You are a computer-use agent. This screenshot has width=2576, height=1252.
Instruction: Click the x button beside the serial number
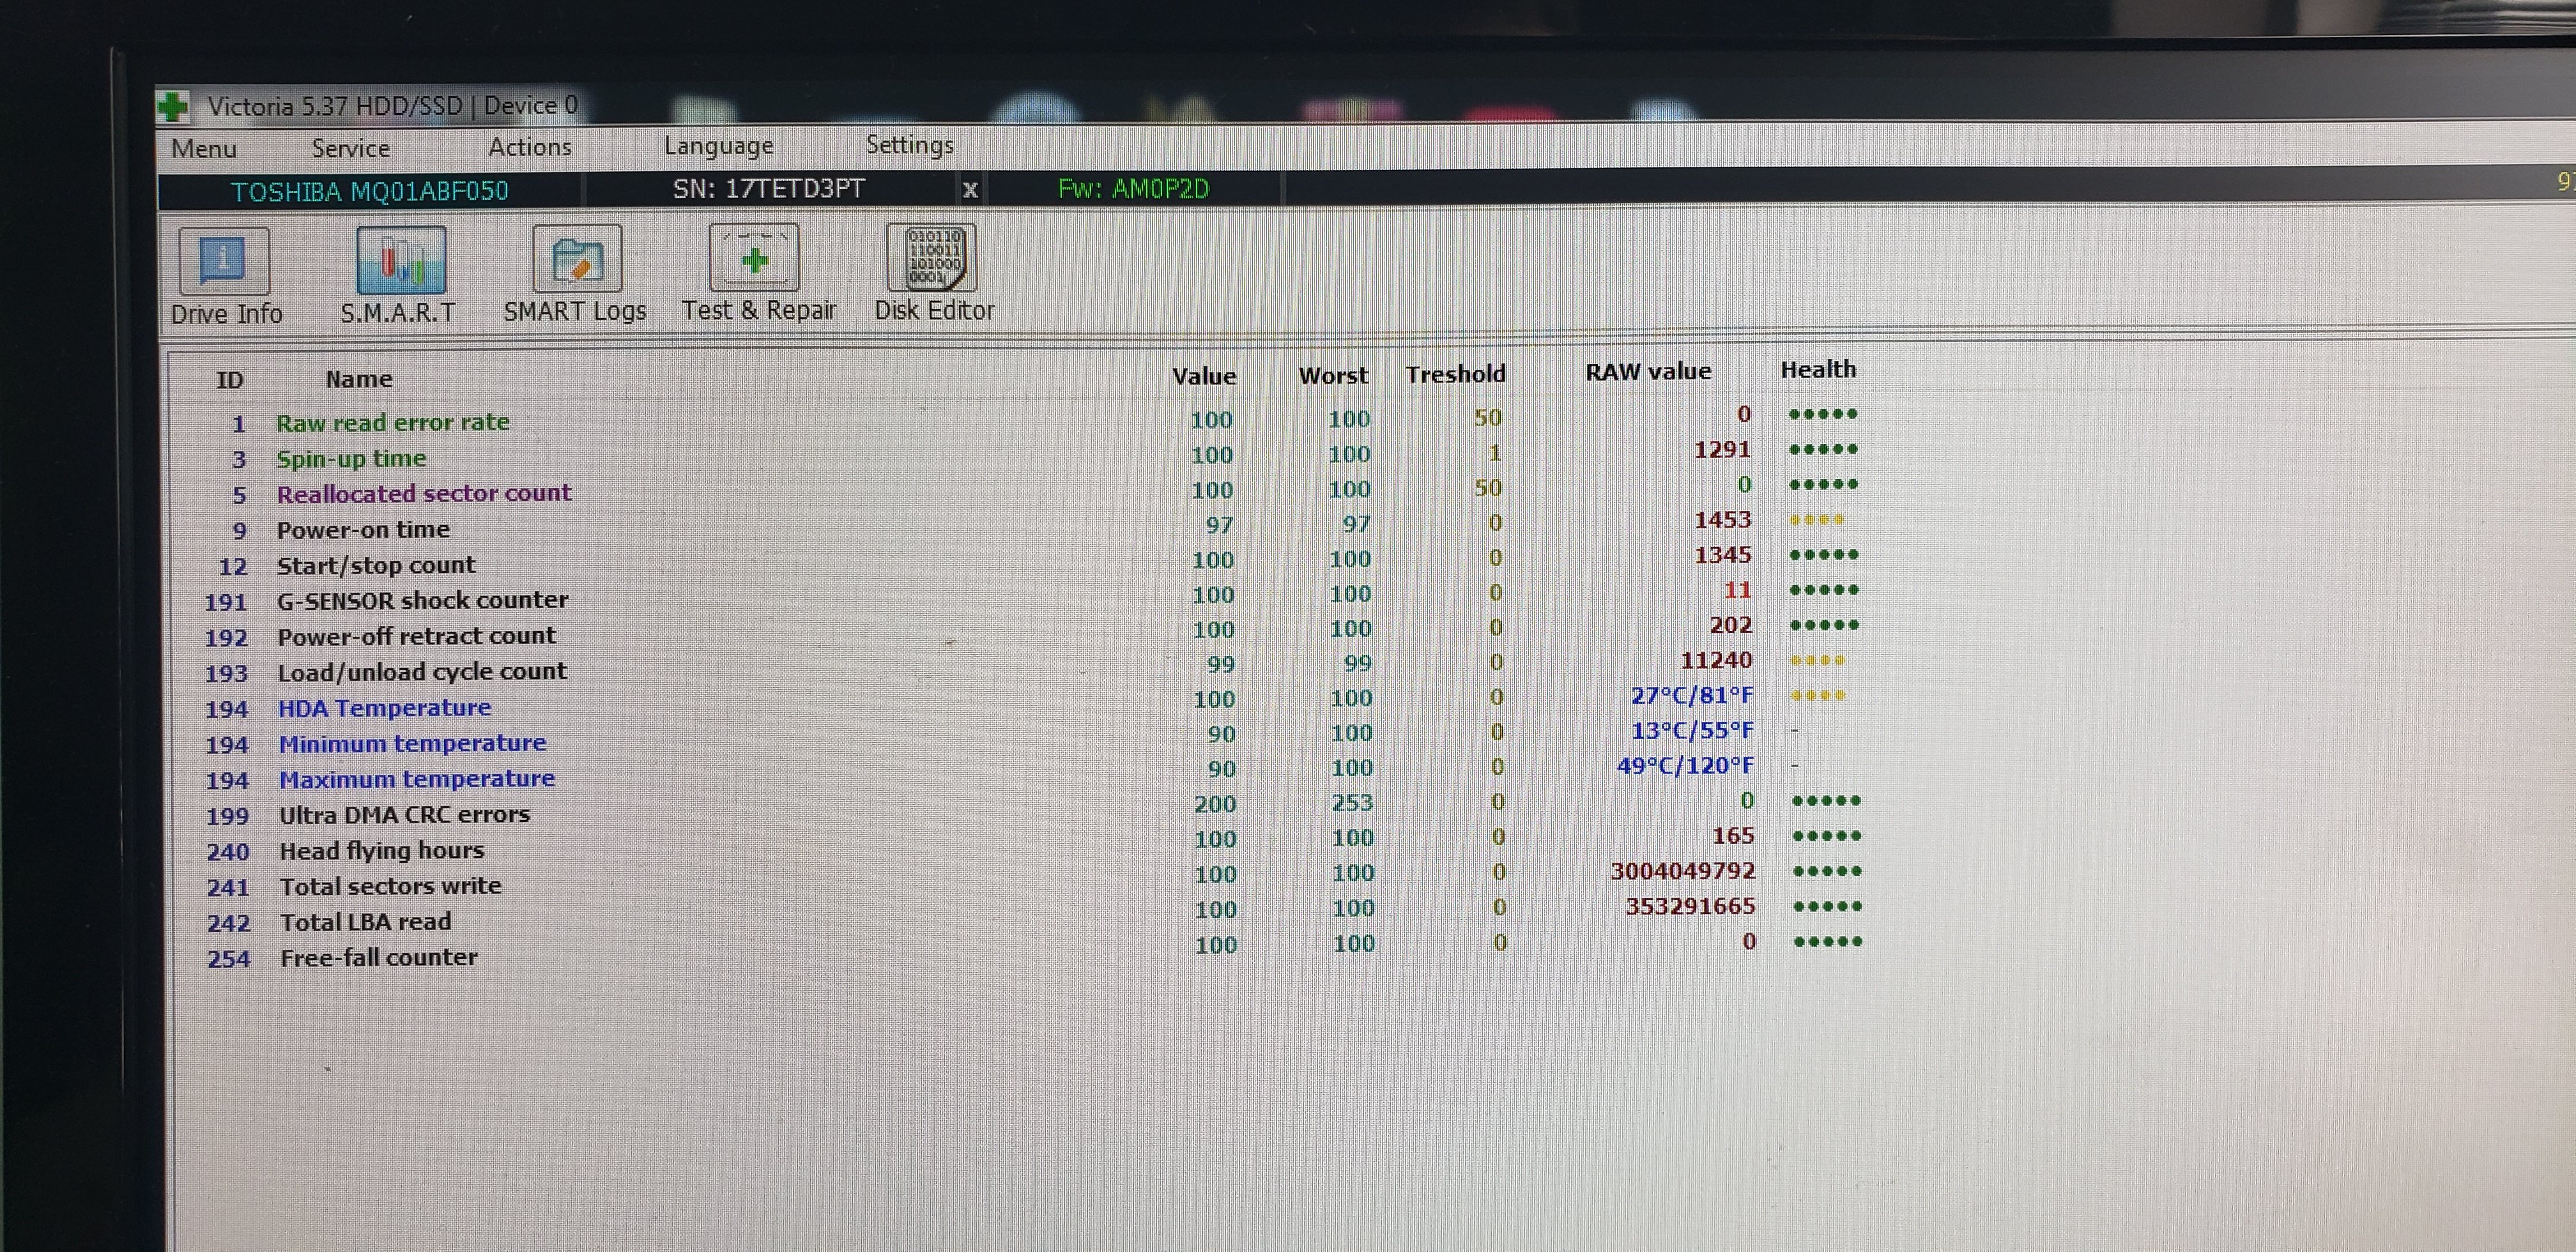pyautogui.click(x=969, y=189)
